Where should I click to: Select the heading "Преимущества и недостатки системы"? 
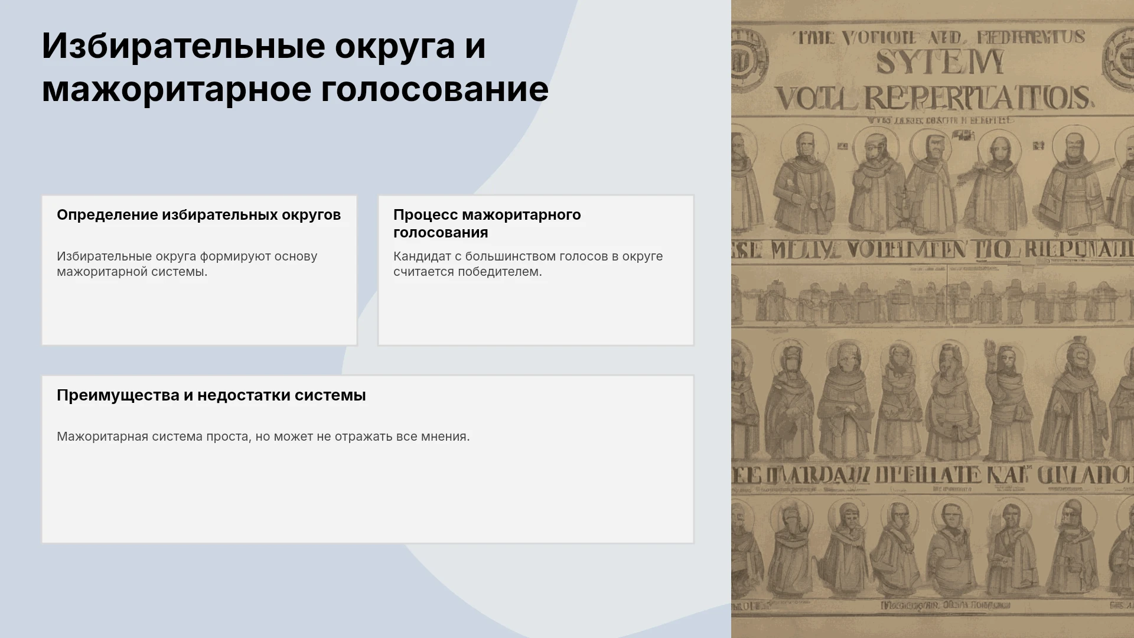[211, 395]
